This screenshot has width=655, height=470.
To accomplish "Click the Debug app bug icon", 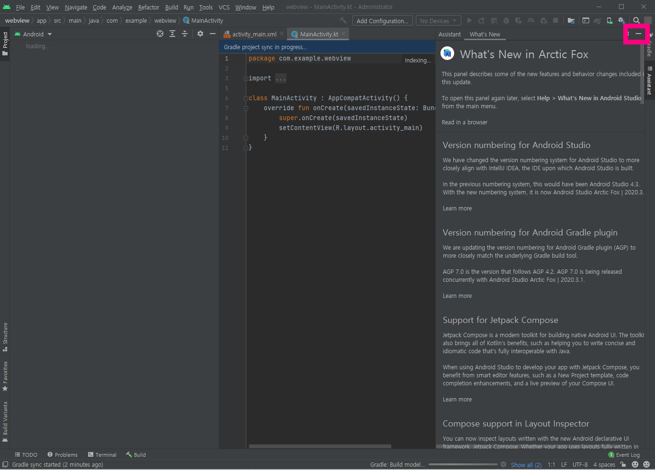I will (x=506, y=20).
